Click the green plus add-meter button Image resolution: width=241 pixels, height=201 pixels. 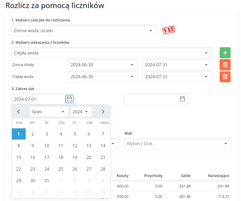pos(225,53)
